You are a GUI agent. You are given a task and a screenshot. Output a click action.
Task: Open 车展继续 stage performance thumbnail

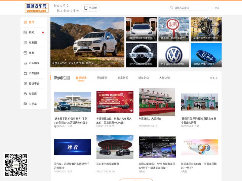click(157, 102)
